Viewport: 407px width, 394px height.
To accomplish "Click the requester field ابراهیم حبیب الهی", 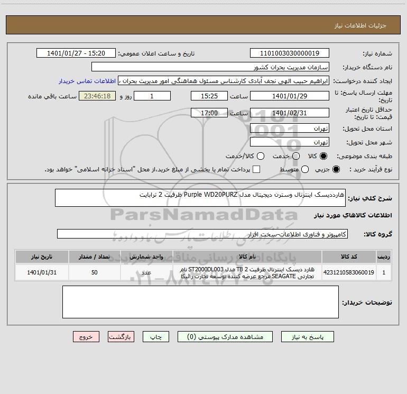I will (224, 81).
